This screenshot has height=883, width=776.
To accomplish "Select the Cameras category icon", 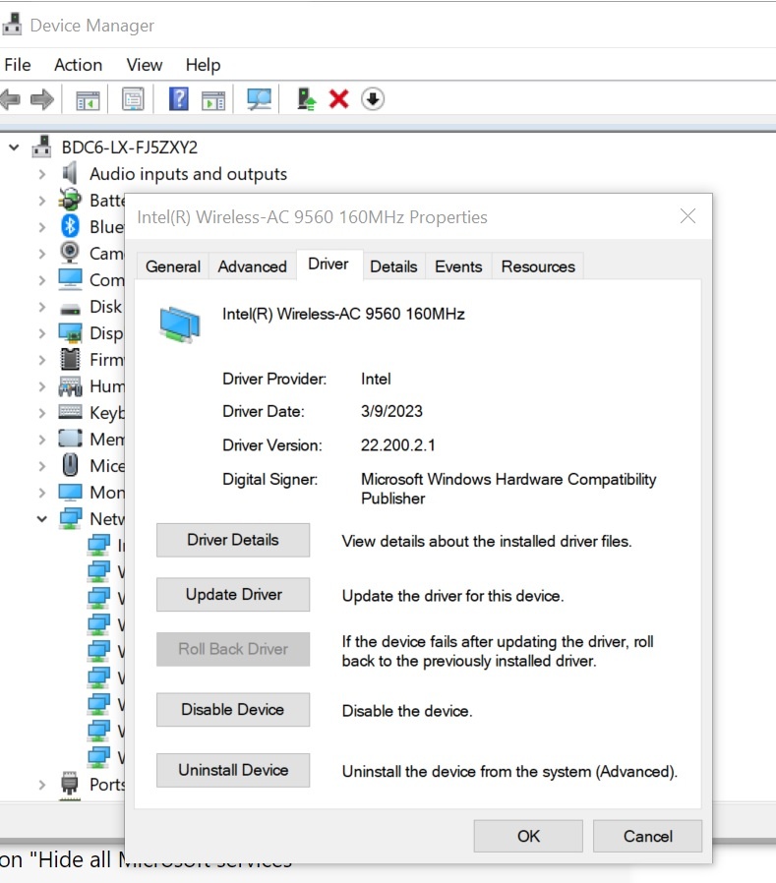I will [70, 253].
